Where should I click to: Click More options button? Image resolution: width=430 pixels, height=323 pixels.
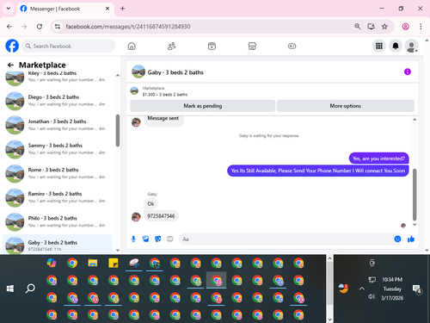tap(346, 106)
